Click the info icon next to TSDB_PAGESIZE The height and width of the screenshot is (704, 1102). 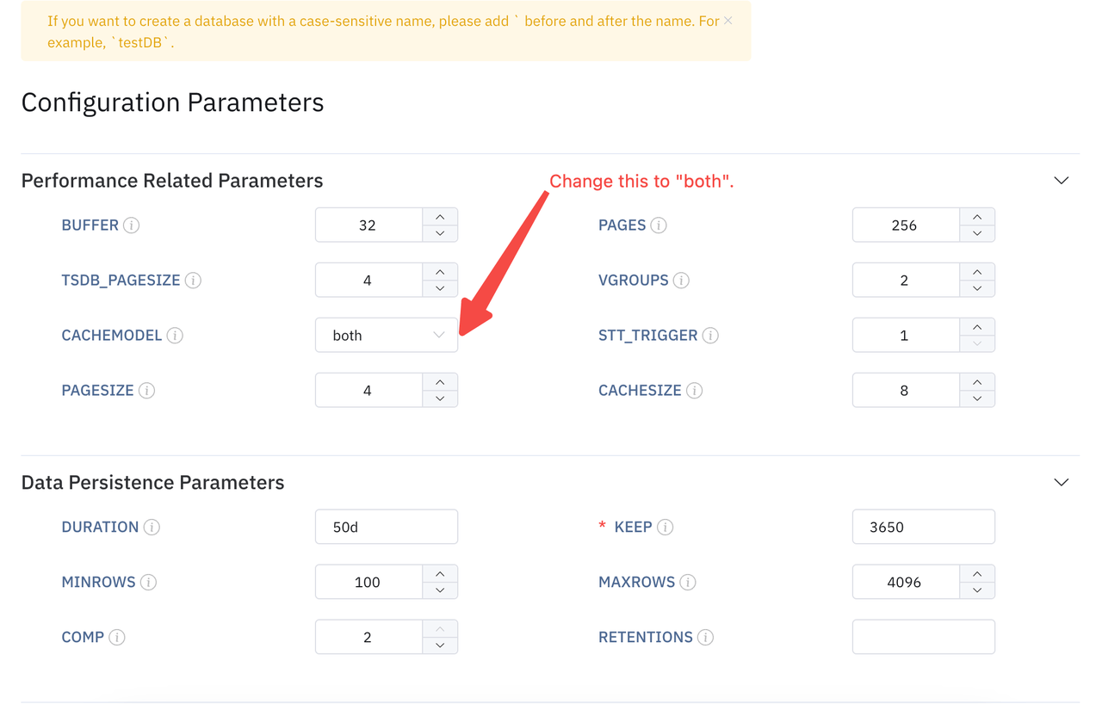click(193, 281)
